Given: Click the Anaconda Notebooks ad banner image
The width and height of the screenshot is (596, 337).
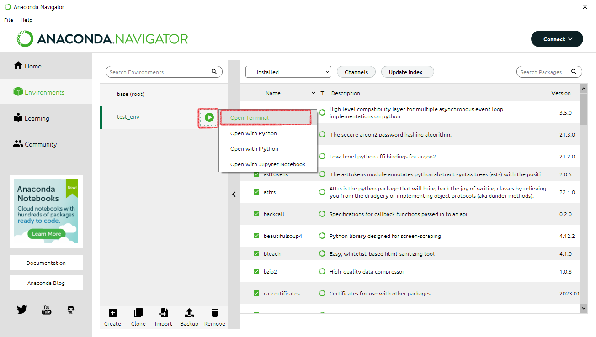Looking at the screenshot, I should 46,211.
